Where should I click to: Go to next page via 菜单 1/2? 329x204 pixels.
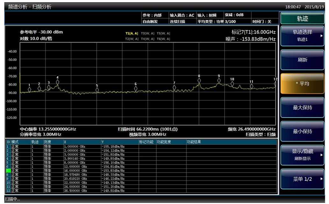pyautogui.click(x=302, y=179)
